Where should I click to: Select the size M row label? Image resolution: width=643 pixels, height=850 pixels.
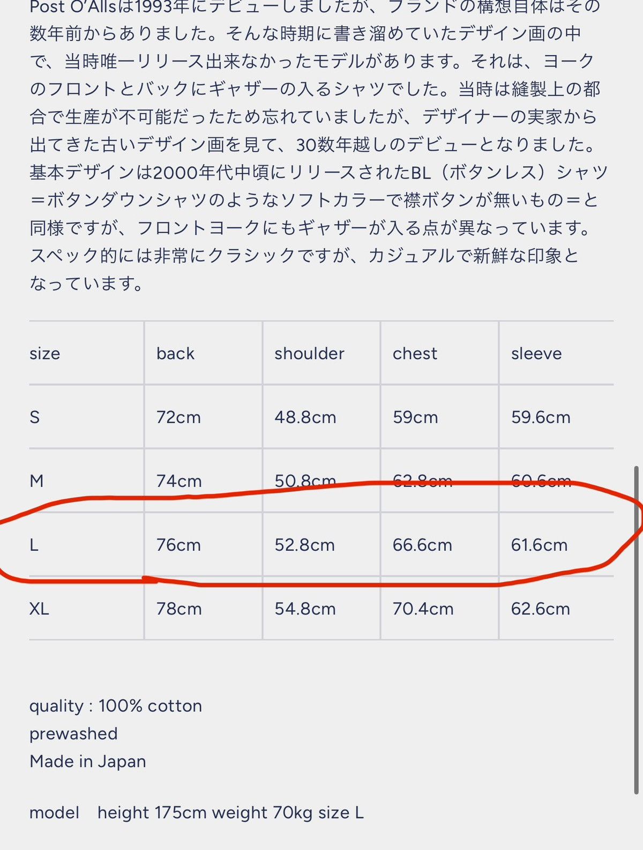point(36,481)
